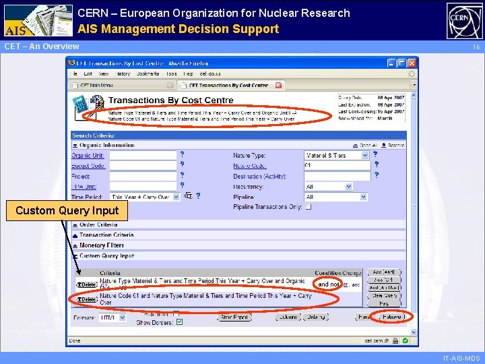The image size is (485, 364).
Task: Click the Reset button
Action: pos(364,317)
